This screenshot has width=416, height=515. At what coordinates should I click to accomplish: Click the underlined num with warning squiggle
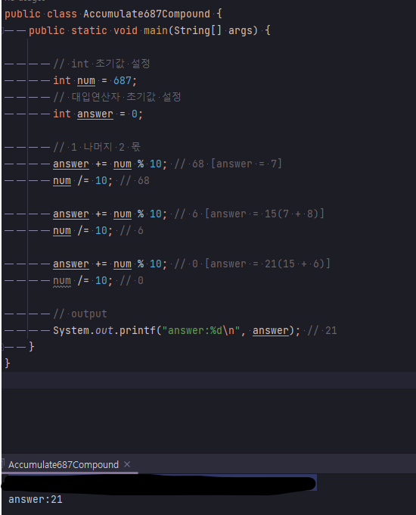click(x=62, y=281)
